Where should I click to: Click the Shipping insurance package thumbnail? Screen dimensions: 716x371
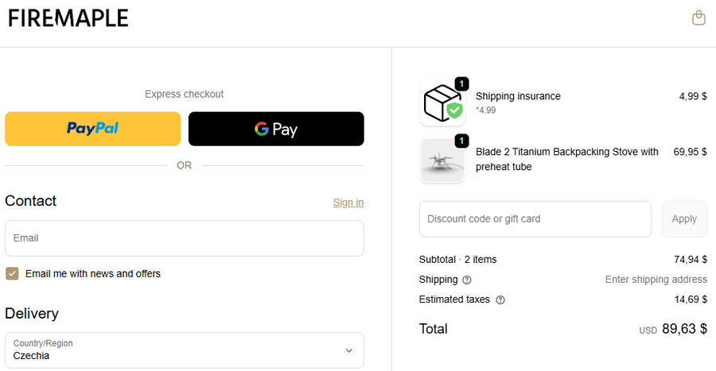pos(442,104)
